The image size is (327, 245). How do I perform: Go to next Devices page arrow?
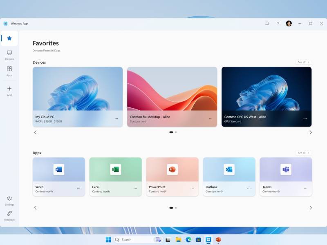(x=311, y=132)
